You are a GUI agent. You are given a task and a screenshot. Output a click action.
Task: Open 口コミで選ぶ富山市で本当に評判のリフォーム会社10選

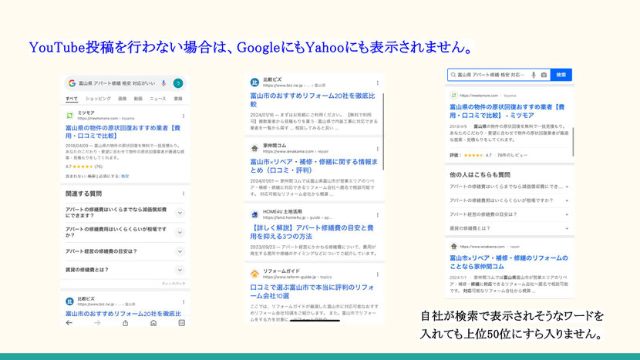312,291
